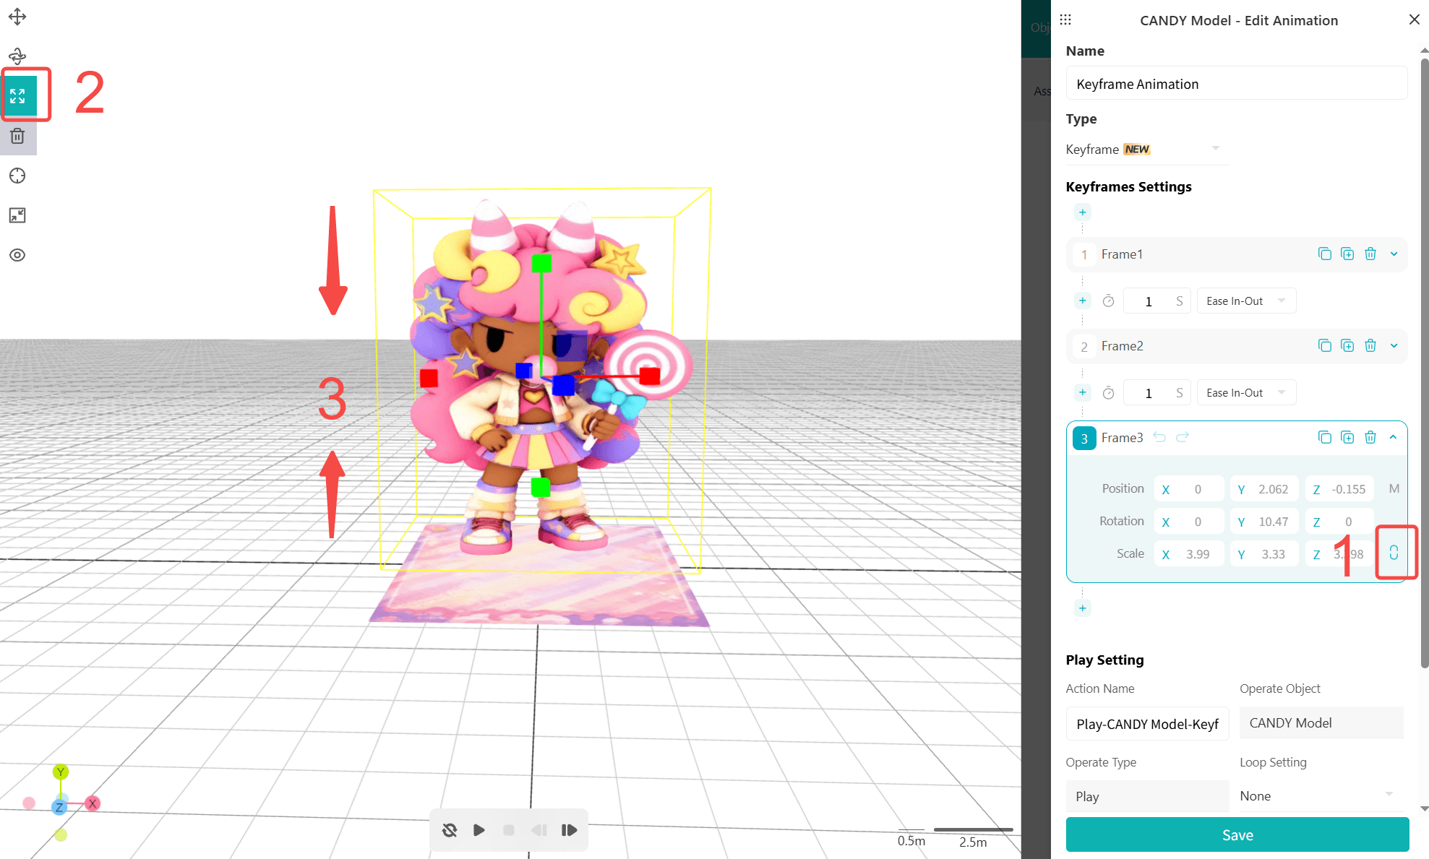
Task: Click the panel's vertical scrollbar
Action: (1424, 361)
